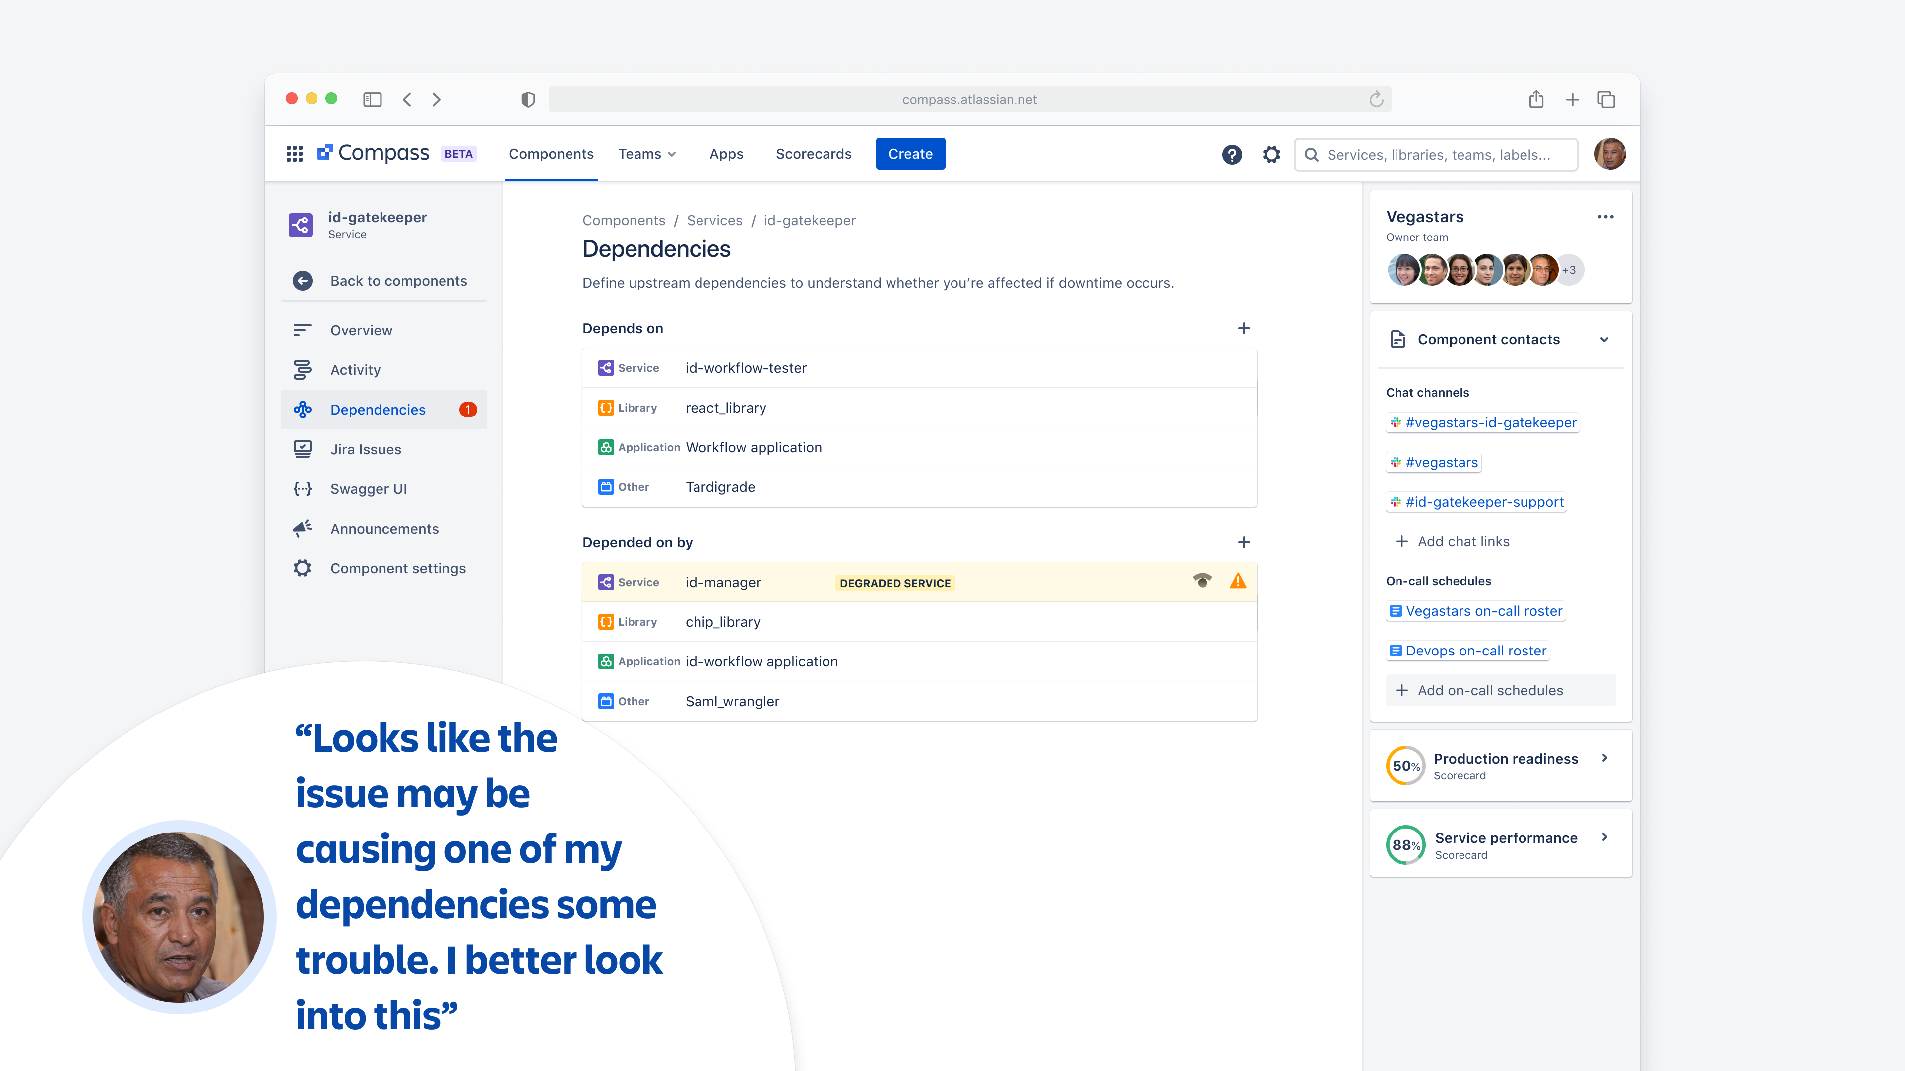Select Activity in the sidebar

point(384,369)
